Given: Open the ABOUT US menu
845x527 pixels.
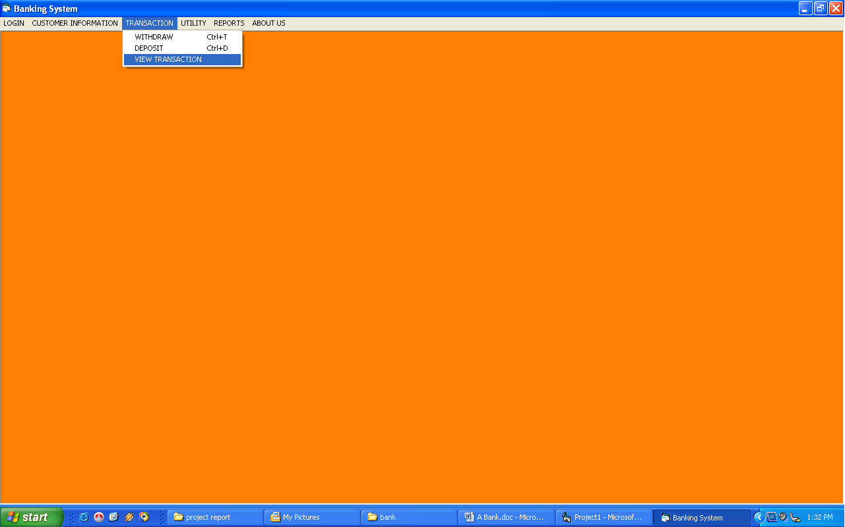Looking at the screenshot, I should (268, 23).
